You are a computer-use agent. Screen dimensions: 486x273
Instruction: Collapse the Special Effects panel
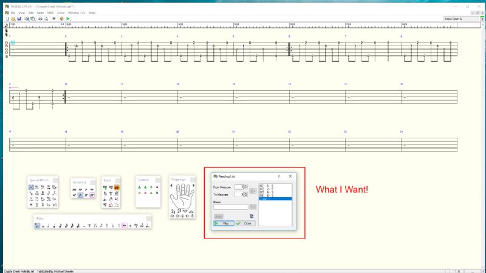pyautogui.click(x=55, y=180)
